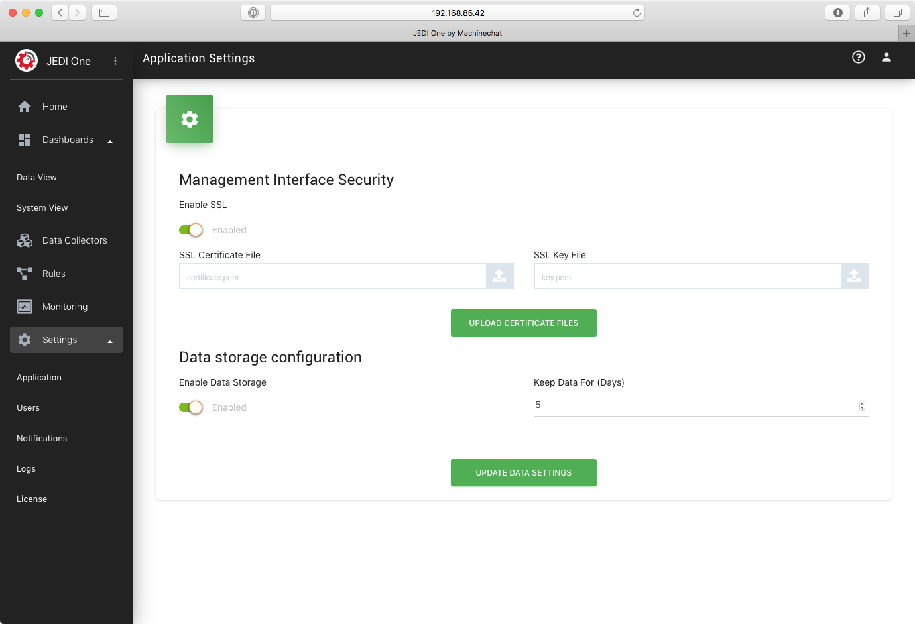Viewport: 915px width, 624px height.
Task: Click the SSL Key File upload icon
Action: pyautogui.click(x=855, y=276)
